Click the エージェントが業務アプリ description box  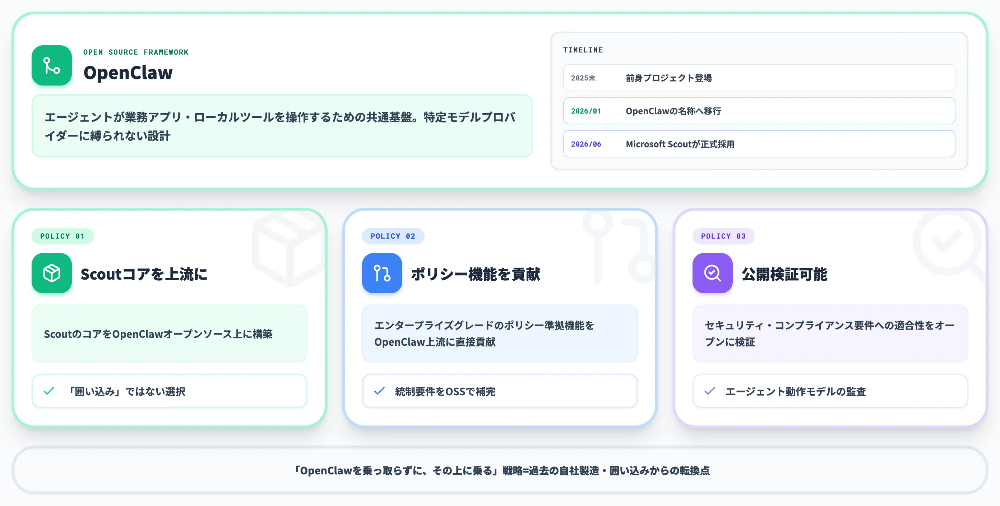pos(282,126)
